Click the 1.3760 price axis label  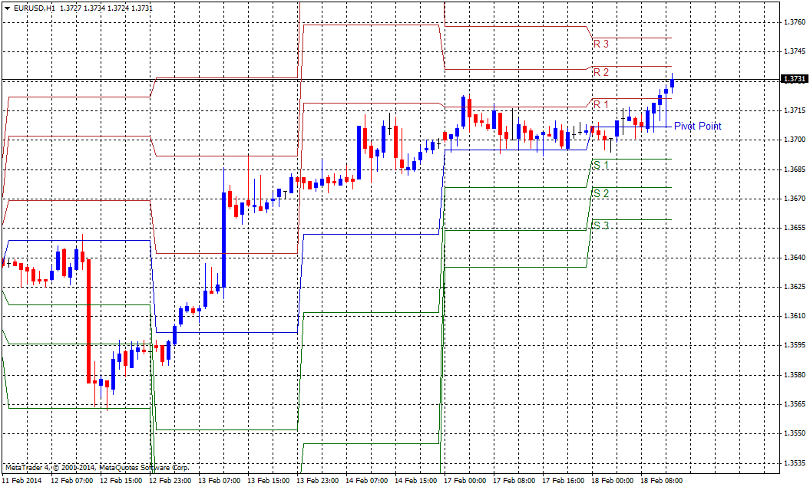795,22
